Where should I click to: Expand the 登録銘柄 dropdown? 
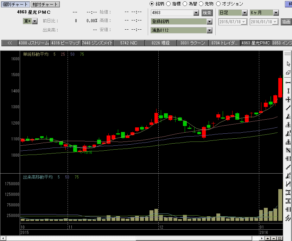(x=210, y=22)
